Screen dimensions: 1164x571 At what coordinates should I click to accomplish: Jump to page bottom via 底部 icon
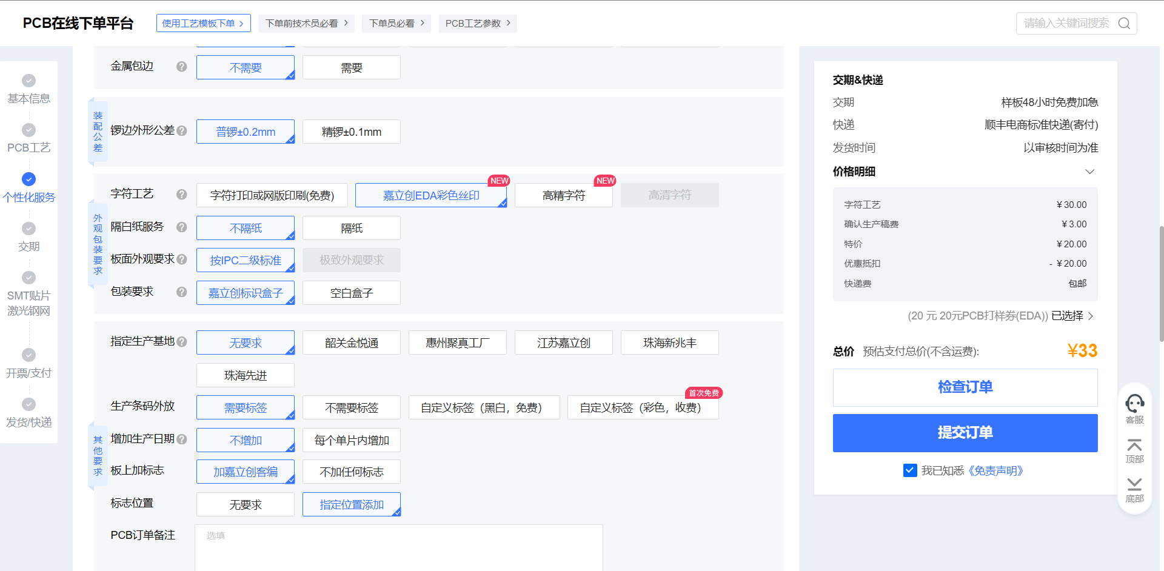(x=1134, y=484)
